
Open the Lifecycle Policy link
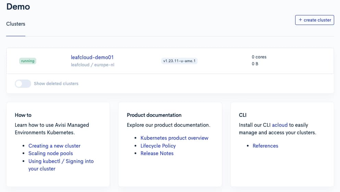point(158,146)
